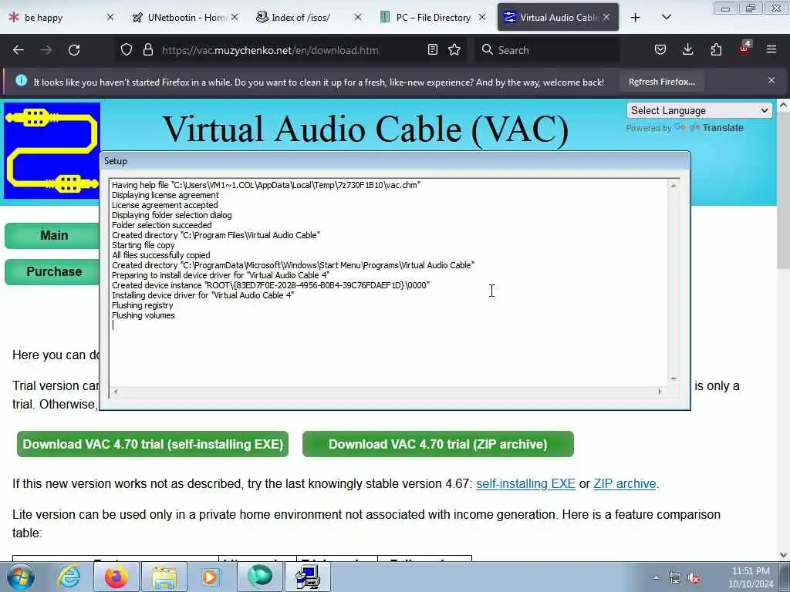Image resolution: width=790 pixels, height=592 pixels.
Task: Open the taskbar clock showing 11:51 PM
Action: click(x=751, y=577)
